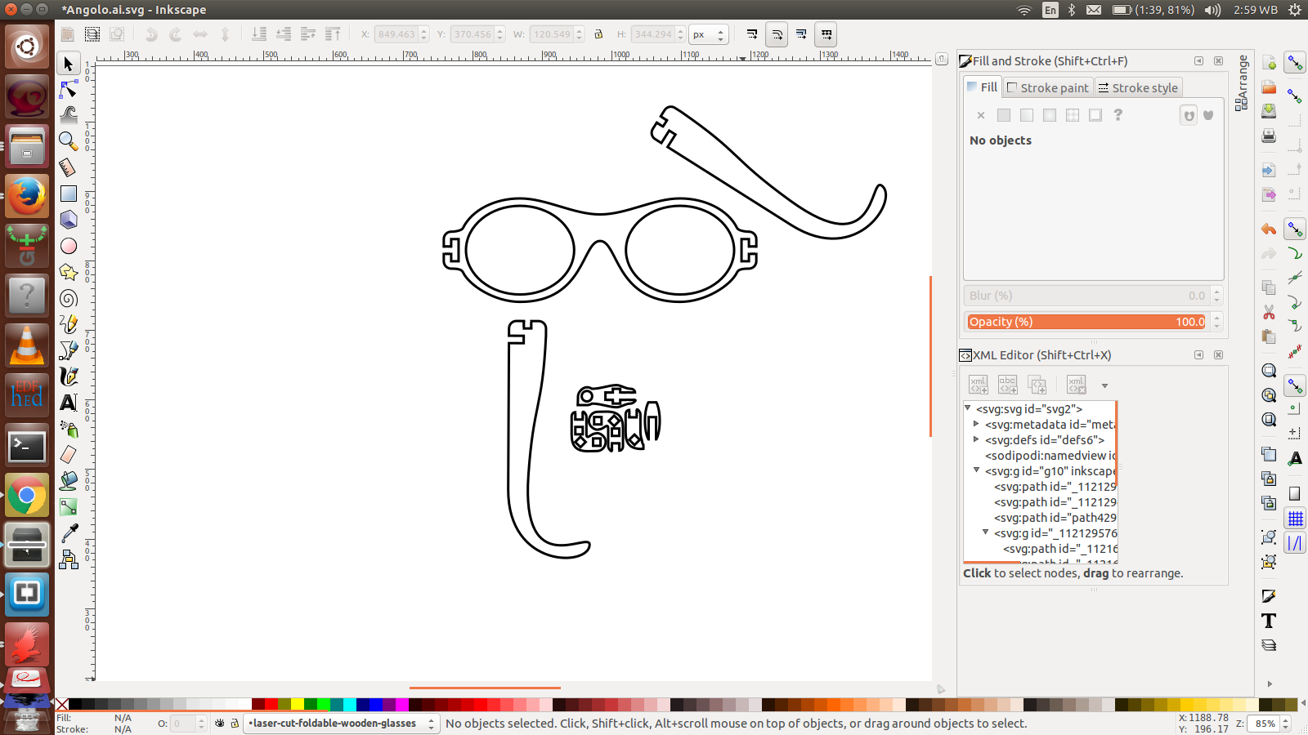Expand the svg:defs id="defs6" node
The image size is (1308, 735).
click(977, 439)
